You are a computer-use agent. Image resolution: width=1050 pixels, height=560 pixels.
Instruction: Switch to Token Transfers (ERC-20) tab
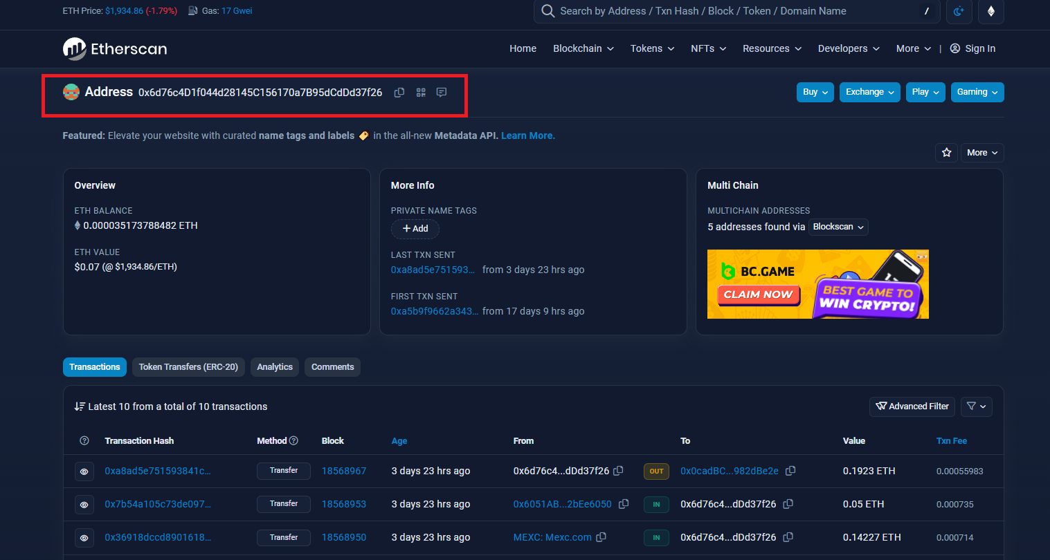pos(188,367)
